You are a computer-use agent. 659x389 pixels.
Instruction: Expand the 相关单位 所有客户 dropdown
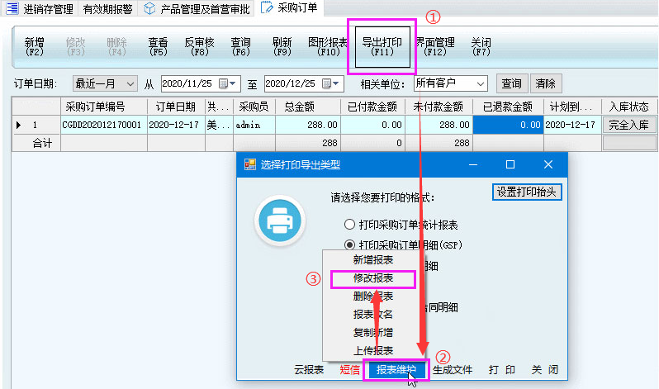(481, 83)
